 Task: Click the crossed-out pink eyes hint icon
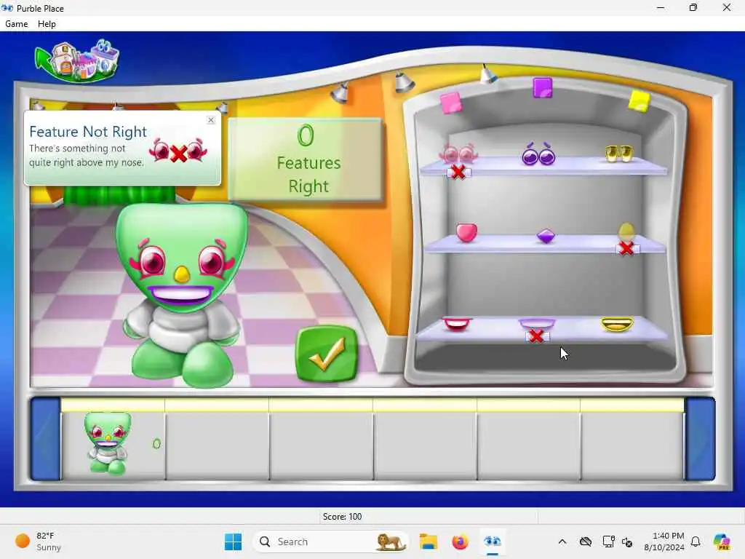178,151
